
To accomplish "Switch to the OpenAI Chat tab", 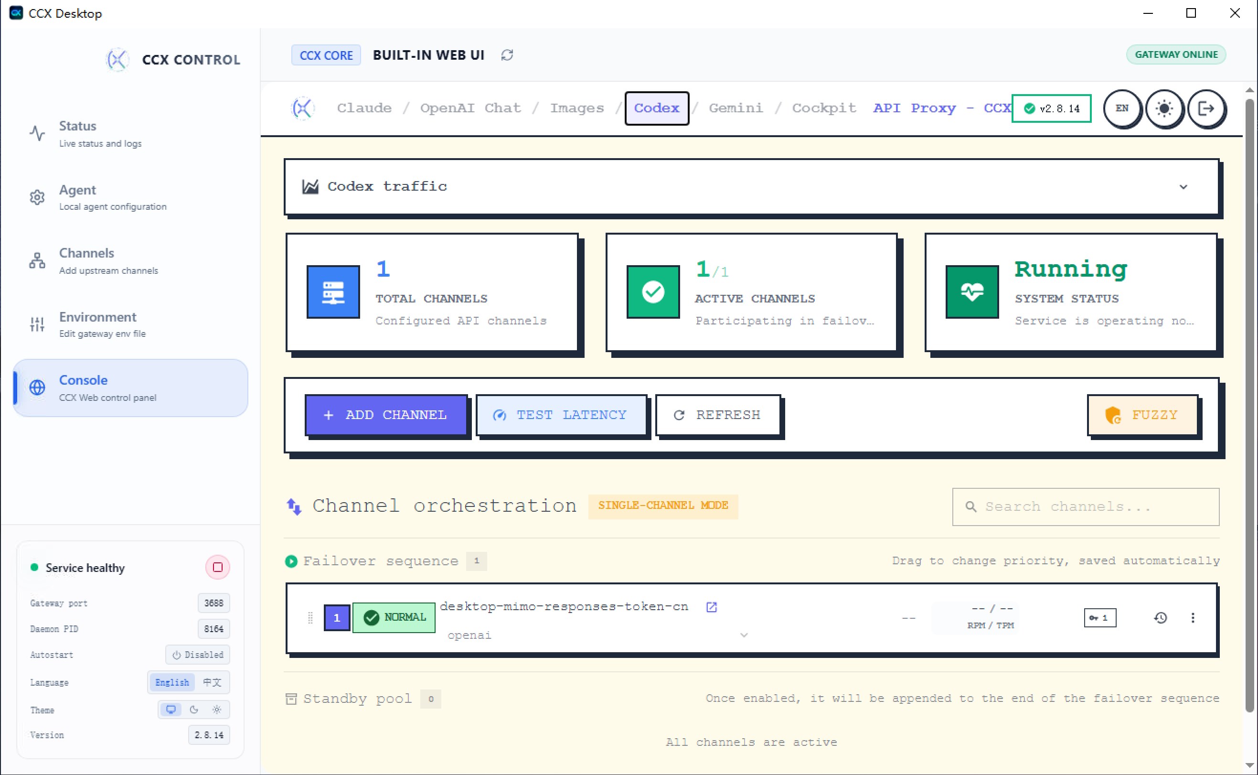I will pos(470,108).
